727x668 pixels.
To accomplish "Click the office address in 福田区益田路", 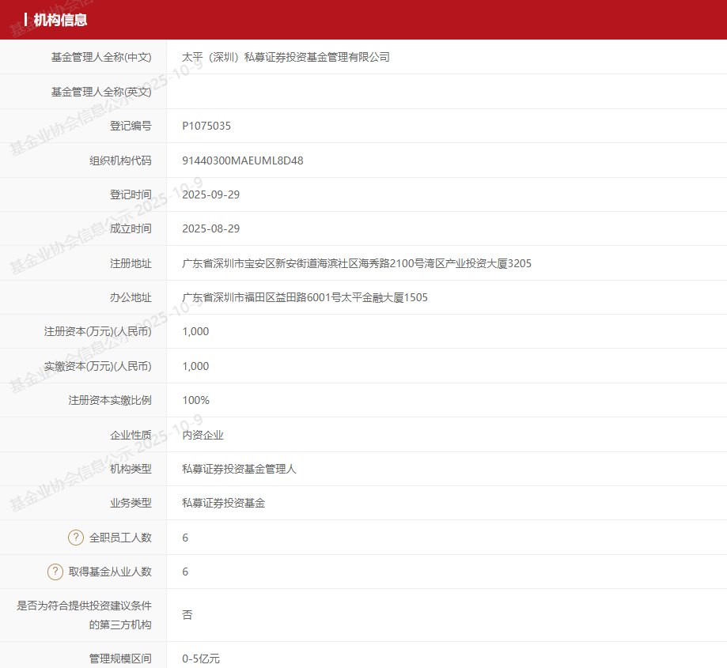I will pyautogui.click(x=305, y=297).
